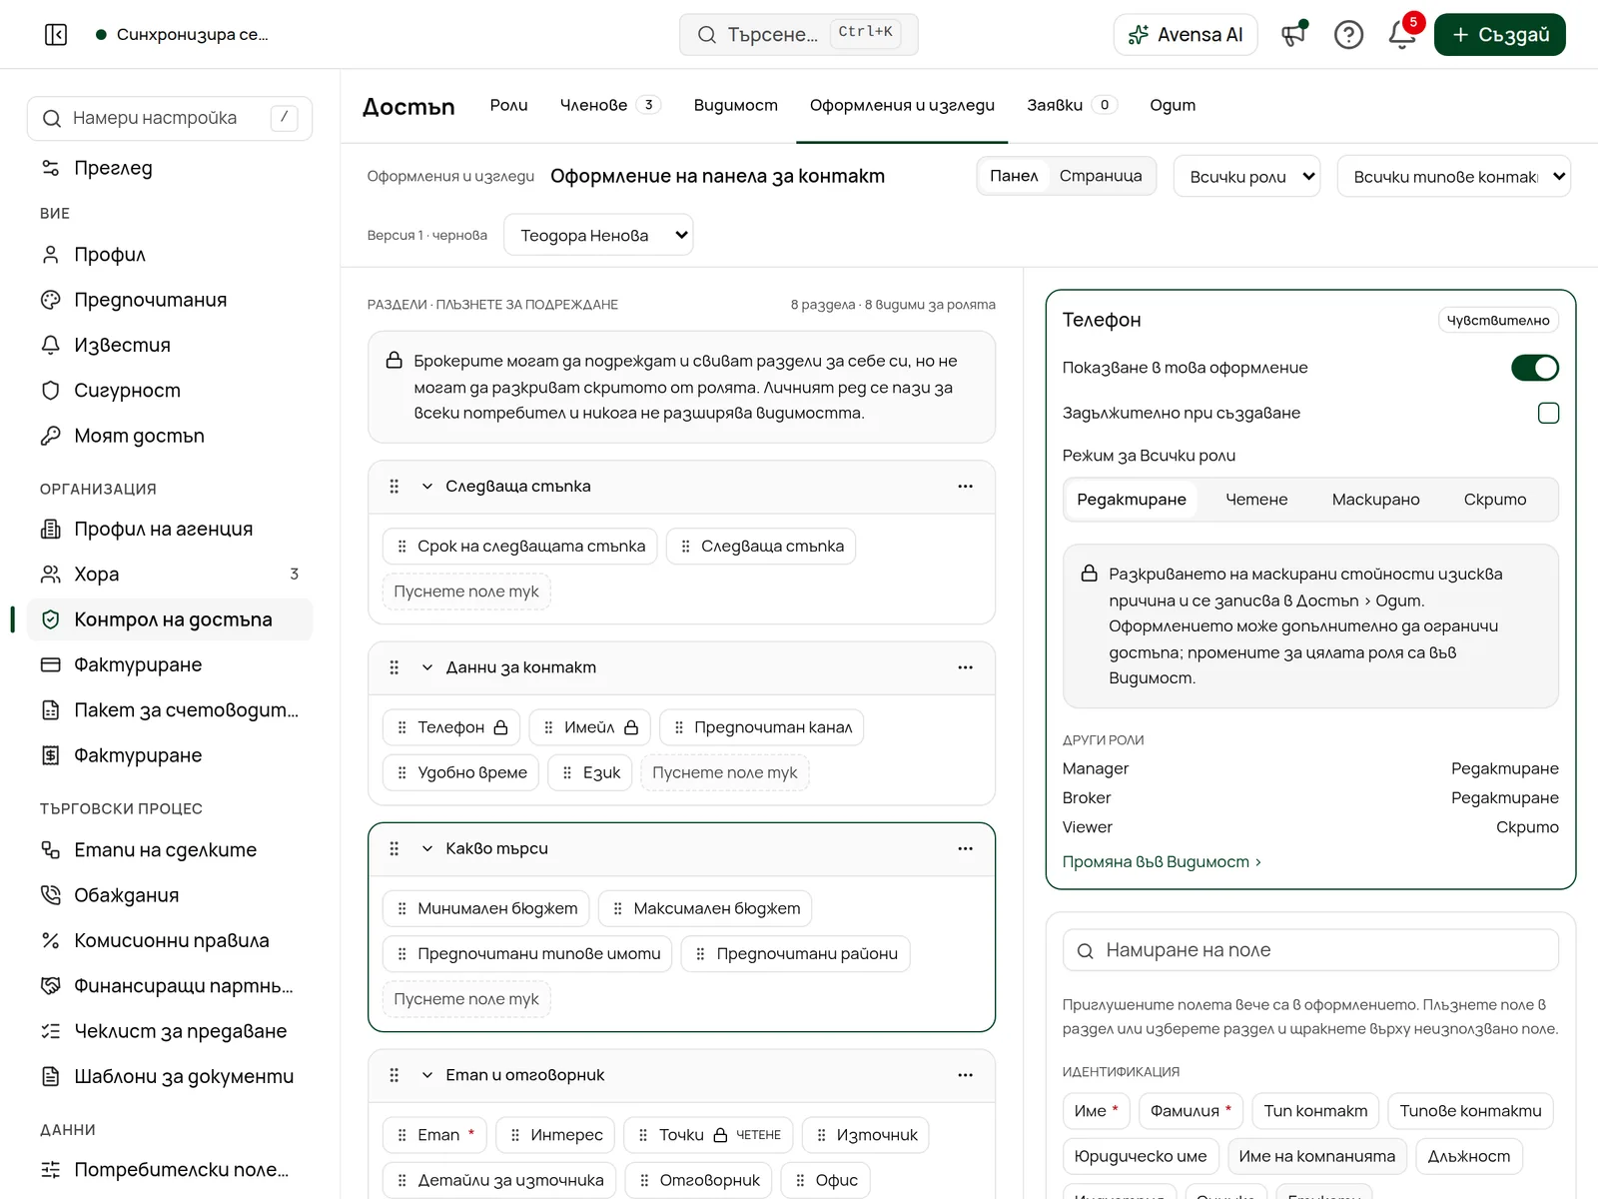Click the Намери настройка search box

click(x=170, y=118)
